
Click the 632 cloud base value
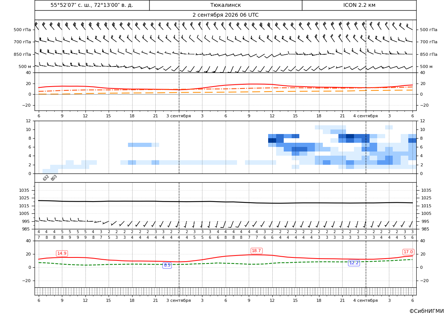(x=46, y=178)
